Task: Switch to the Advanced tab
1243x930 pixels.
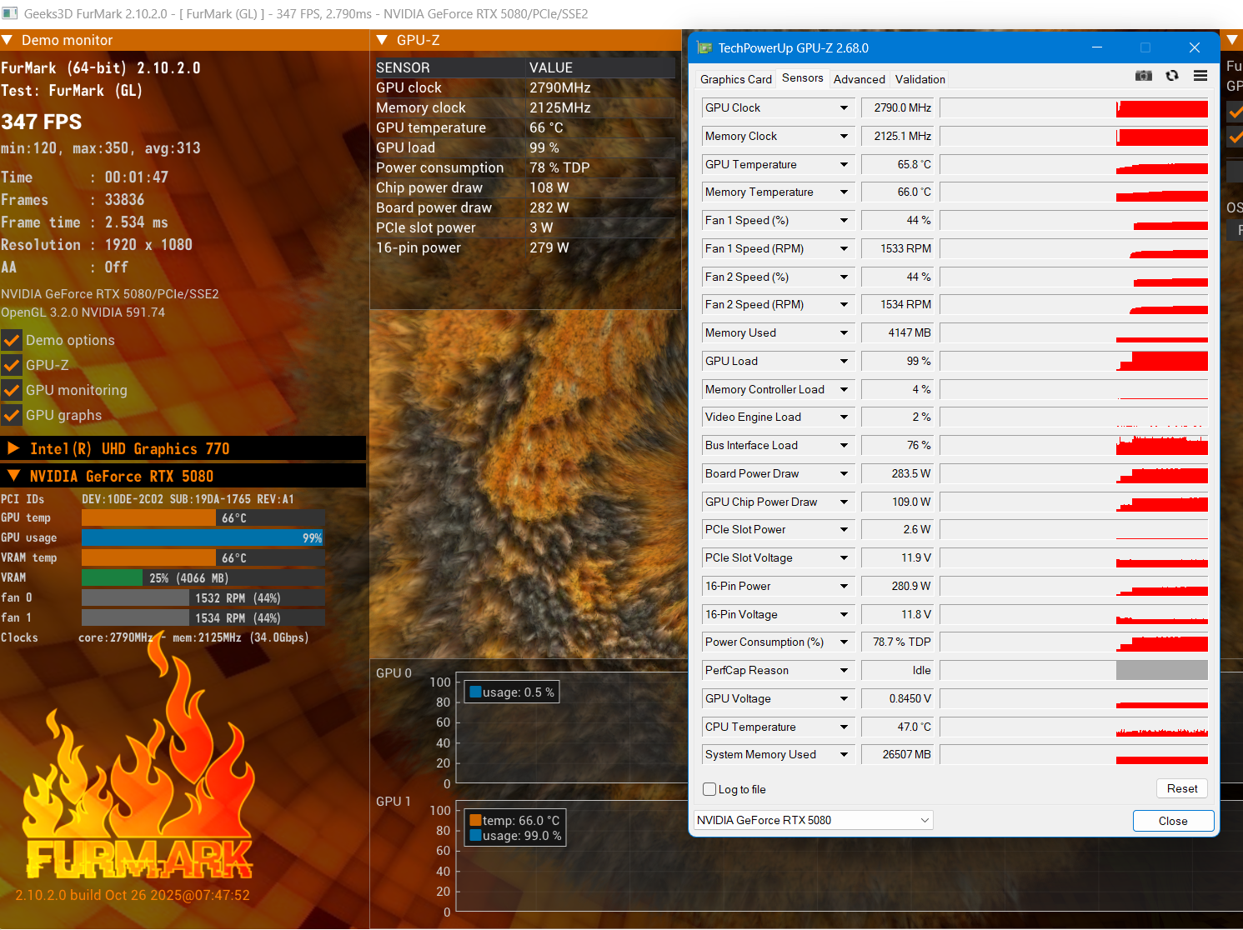Action: [x=859, y=79]
